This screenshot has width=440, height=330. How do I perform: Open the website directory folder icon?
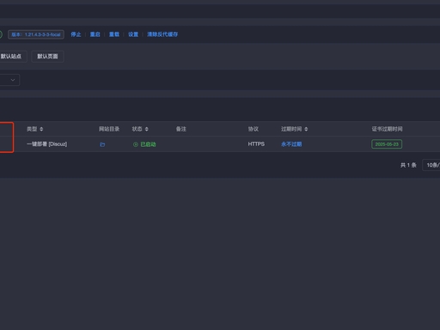pos(102,144)
